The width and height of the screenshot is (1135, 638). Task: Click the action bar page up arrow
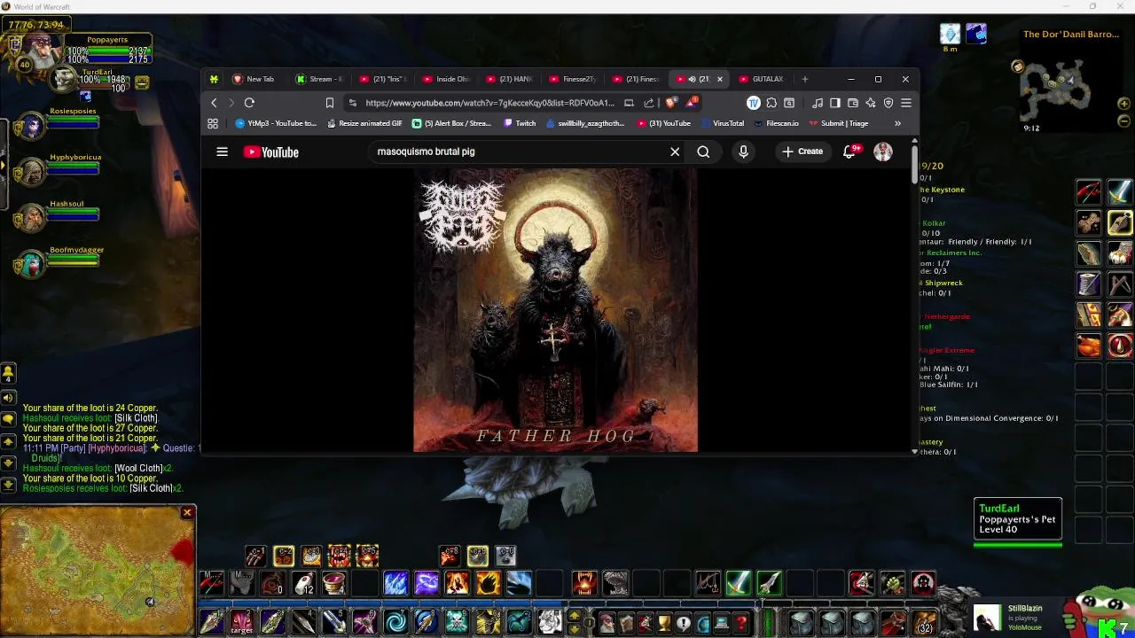[x=575, y=616]
